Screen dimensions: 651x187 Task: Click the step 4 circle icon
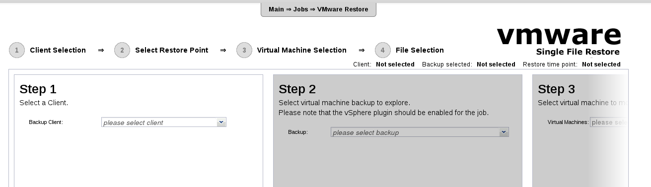pos(383,50)
